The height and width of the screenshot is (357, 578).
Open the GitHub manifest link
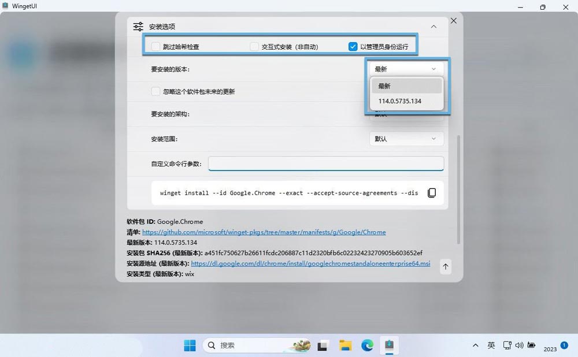point(264,232)
